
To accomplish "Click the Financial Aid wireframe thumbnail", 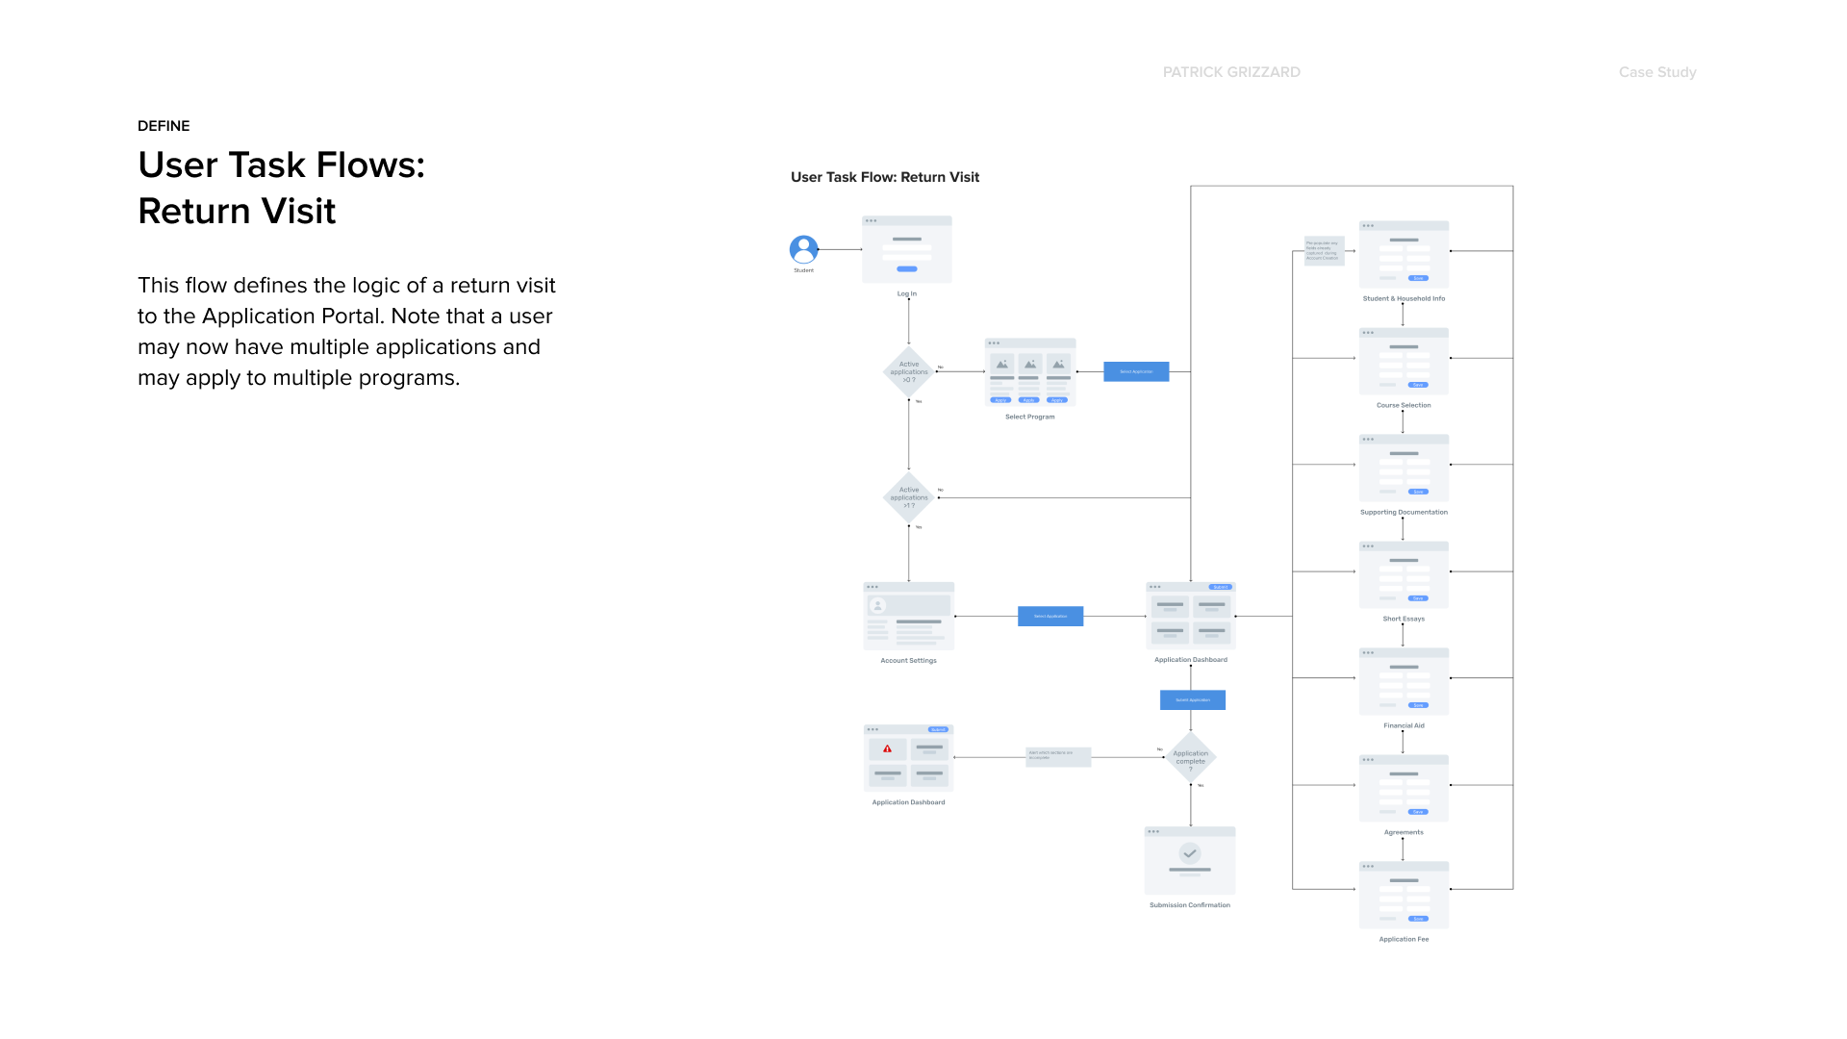I will pos(1404,682).
